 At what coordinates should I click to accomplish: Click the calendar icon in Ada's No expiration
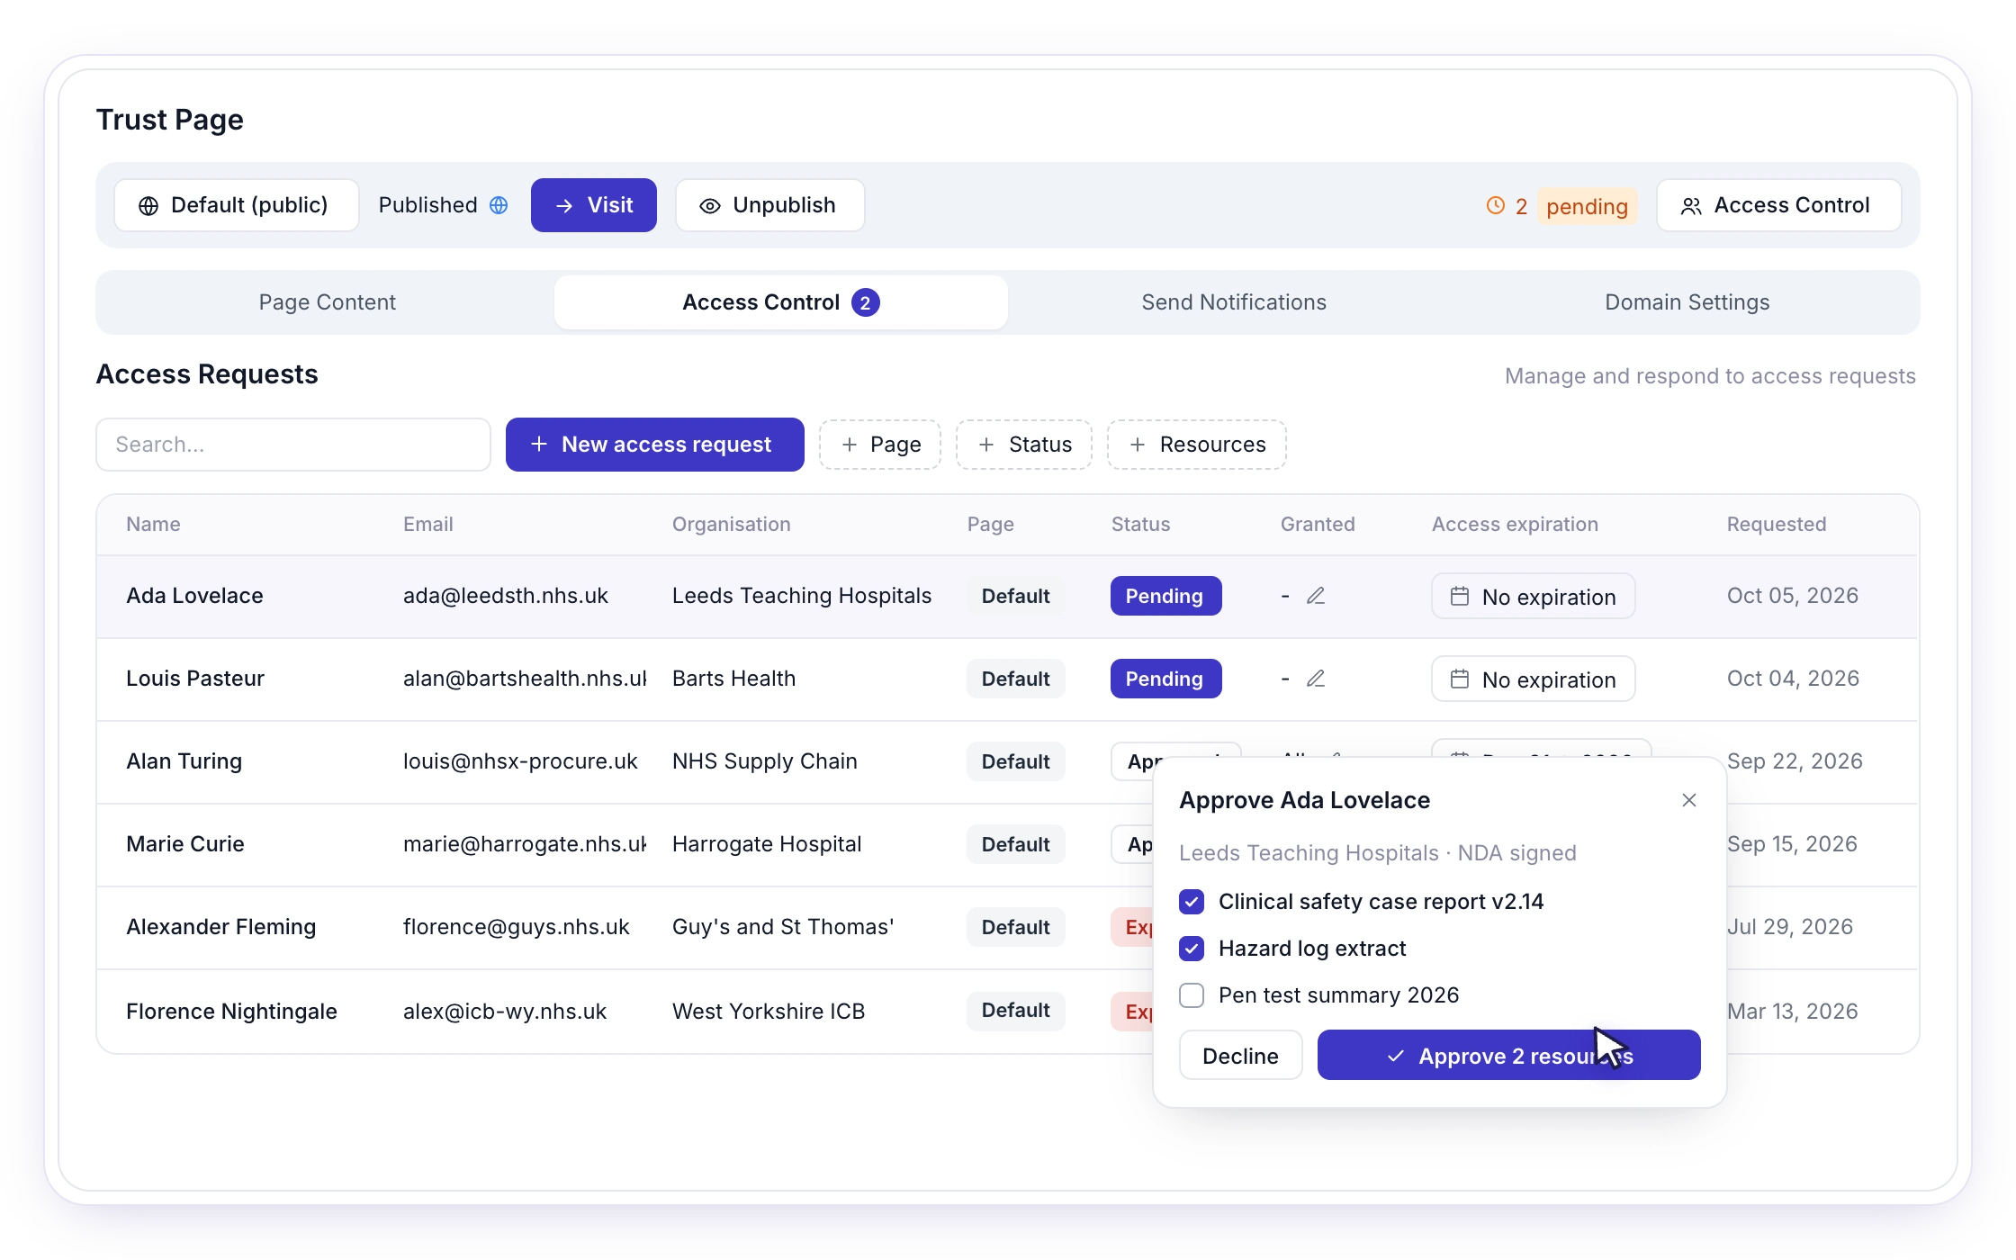[x=1460, y=596]
